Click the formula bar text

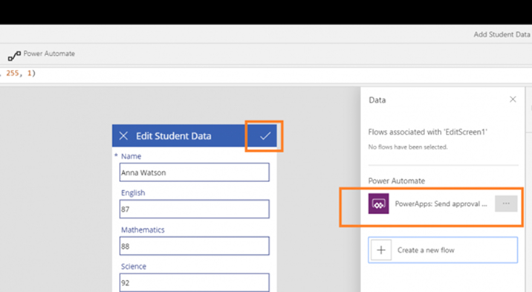[18, 73]
